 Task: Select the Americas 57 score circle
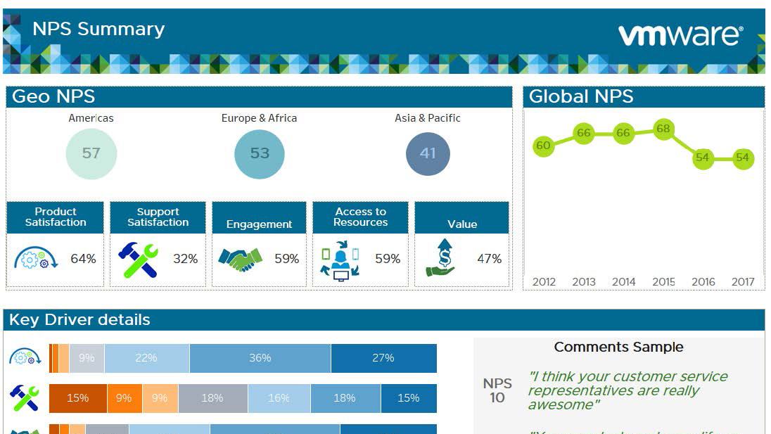coord(91,153)
